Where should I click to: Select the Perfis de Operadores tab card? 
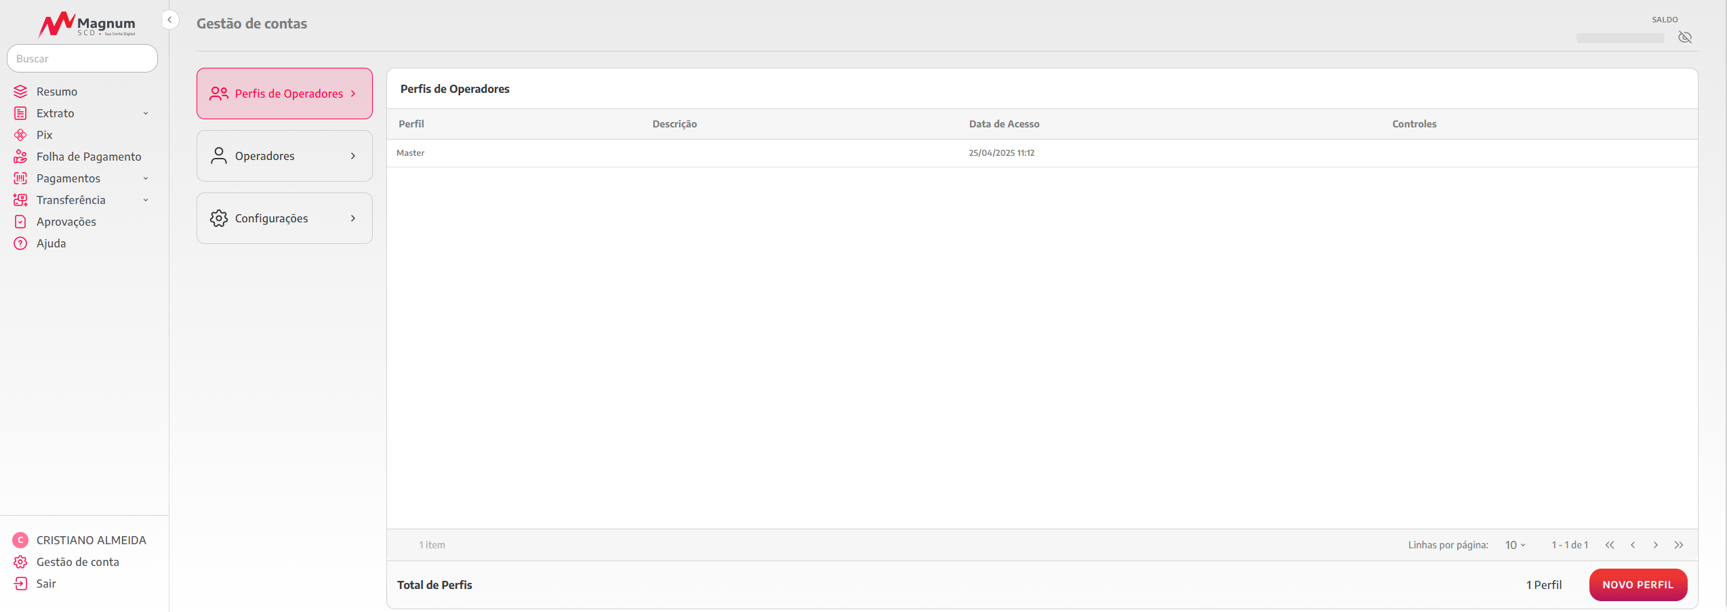[285, 94]
